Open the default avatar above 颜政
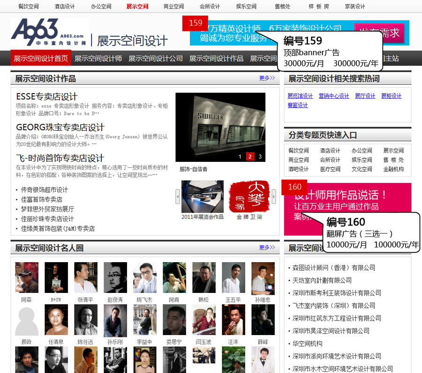Viewport: 422px width, 373px height. point(27,320)
